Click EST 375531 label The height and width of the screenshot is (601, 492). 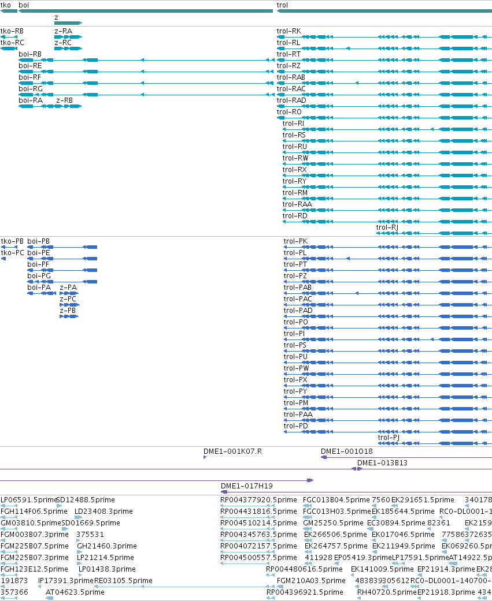pyautogui.click(x=90, y=534)
